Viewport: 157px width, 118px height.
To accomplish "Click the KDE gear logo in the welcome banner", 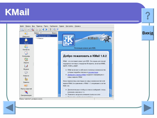I will pos(68,40).
